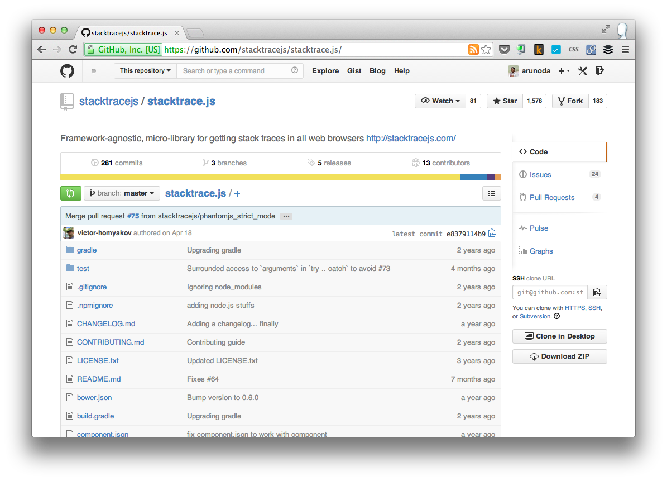The height and width of the screenshot is (481, 667).
Task: Expand the commit message ellipsis
Action: pos(286,216)
